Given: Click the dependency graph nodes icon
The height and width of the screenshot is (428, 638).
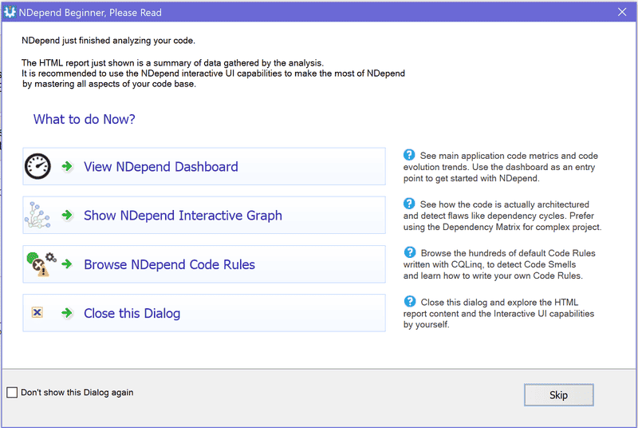Looking at the screenshot, I should 37,215.
